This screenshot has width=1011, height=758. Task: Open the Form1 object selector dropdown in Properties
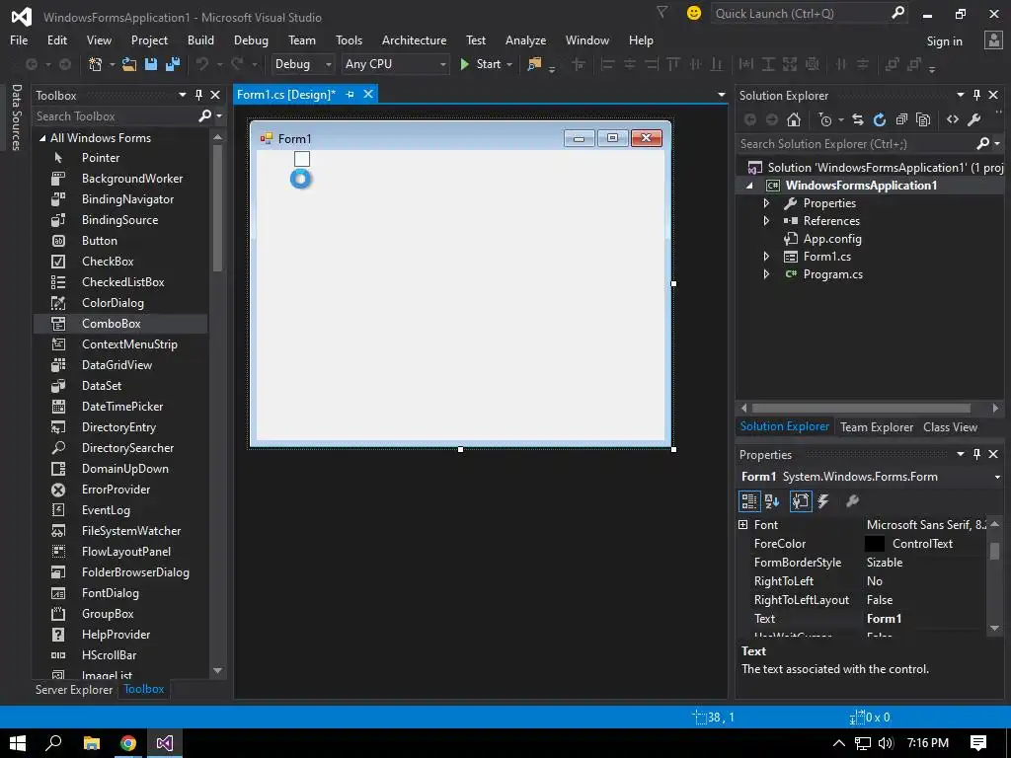[x=997, y=477]
